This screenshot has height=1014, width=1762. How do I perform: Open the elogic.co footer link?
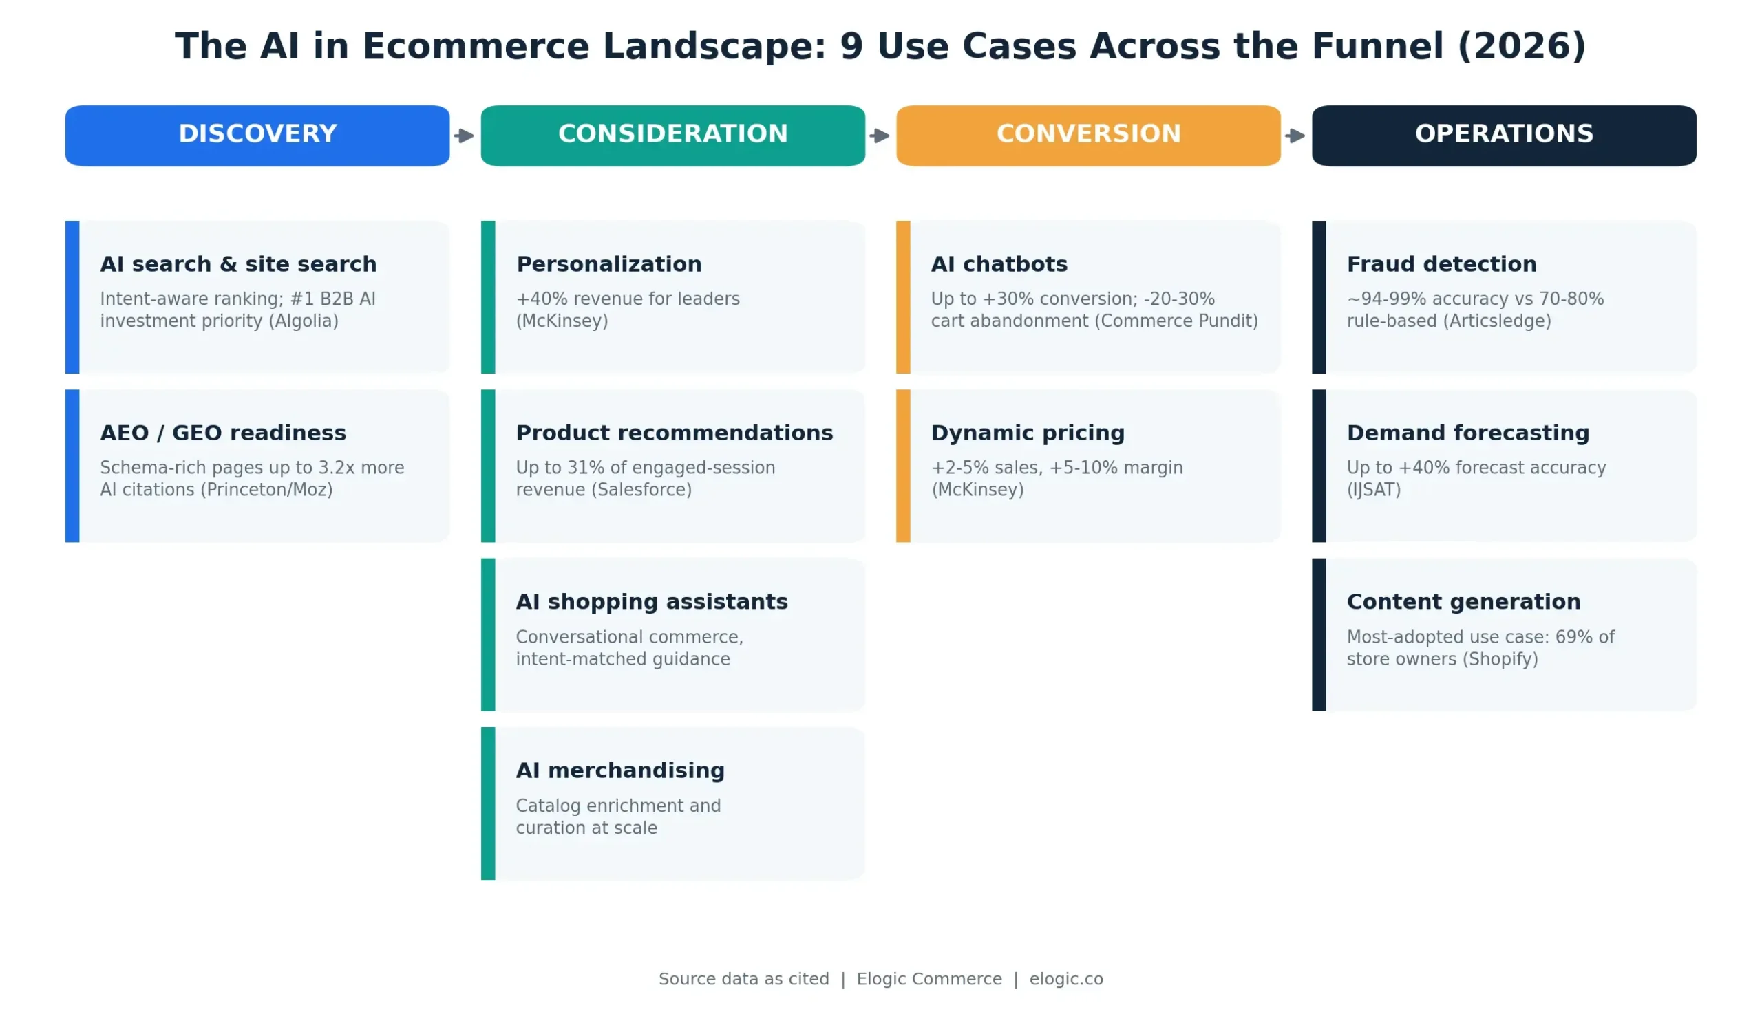(1065, 978)
